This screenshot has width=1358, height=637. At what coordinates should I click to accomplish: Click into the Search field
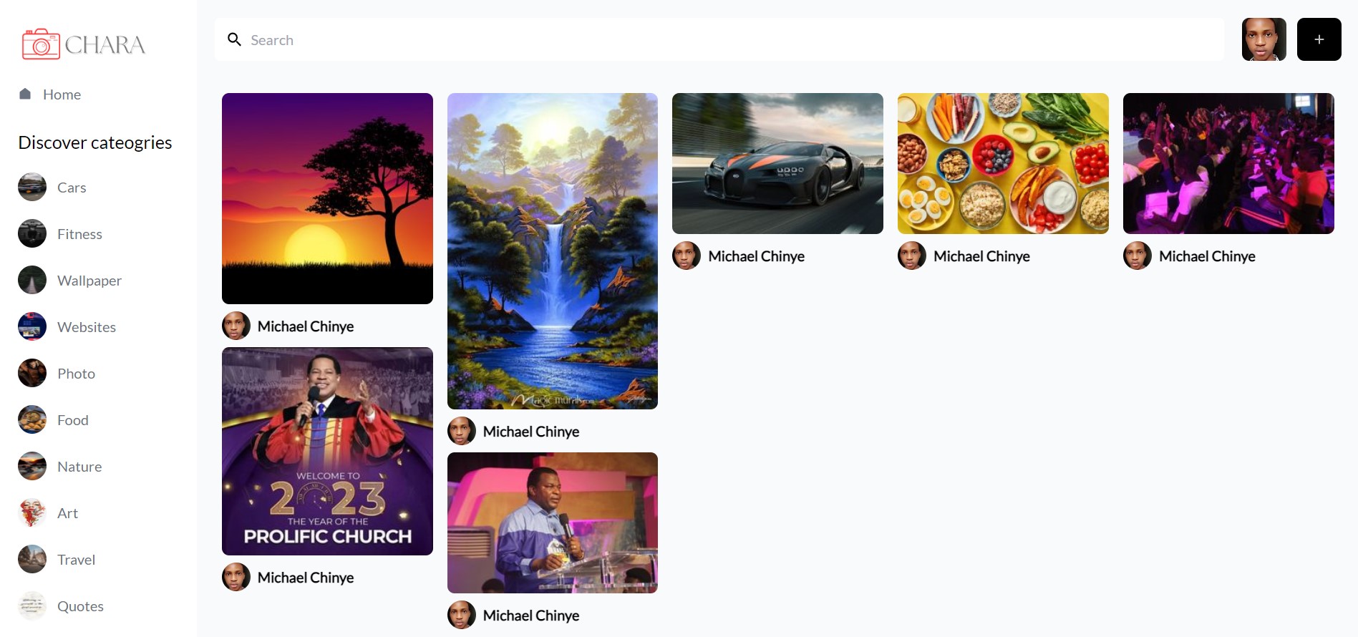[x=719, y=40]
